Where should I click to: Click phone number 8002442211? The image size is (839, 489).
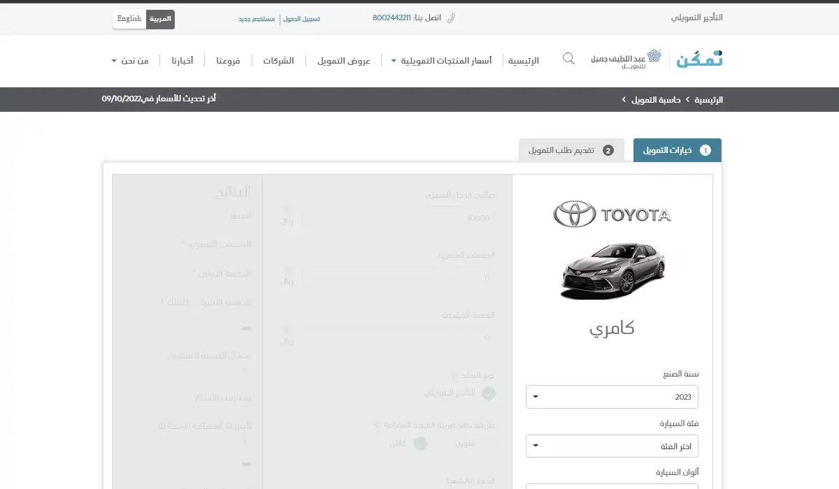[392, 18]
